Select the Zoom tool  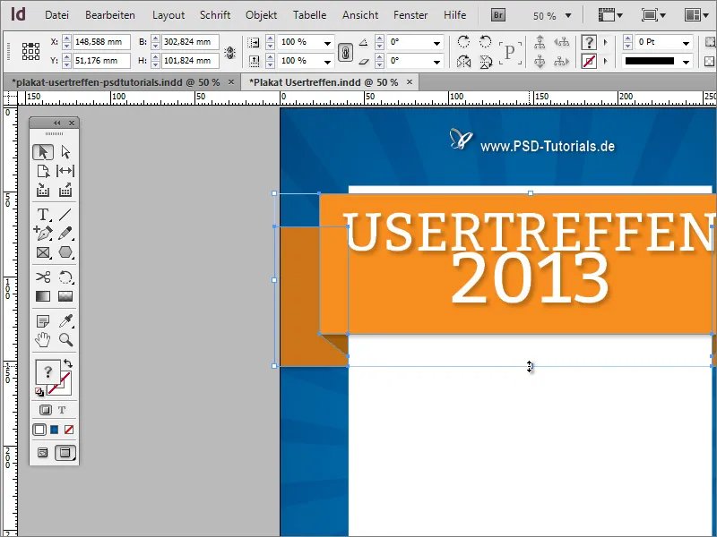65,340
